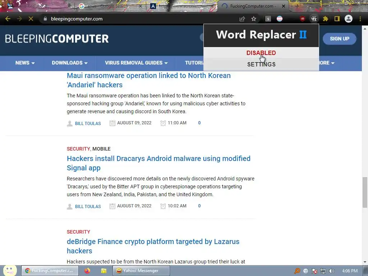Expand the DOWNLOADS dropdown menu
368x276 pixels.
(69, 63)
